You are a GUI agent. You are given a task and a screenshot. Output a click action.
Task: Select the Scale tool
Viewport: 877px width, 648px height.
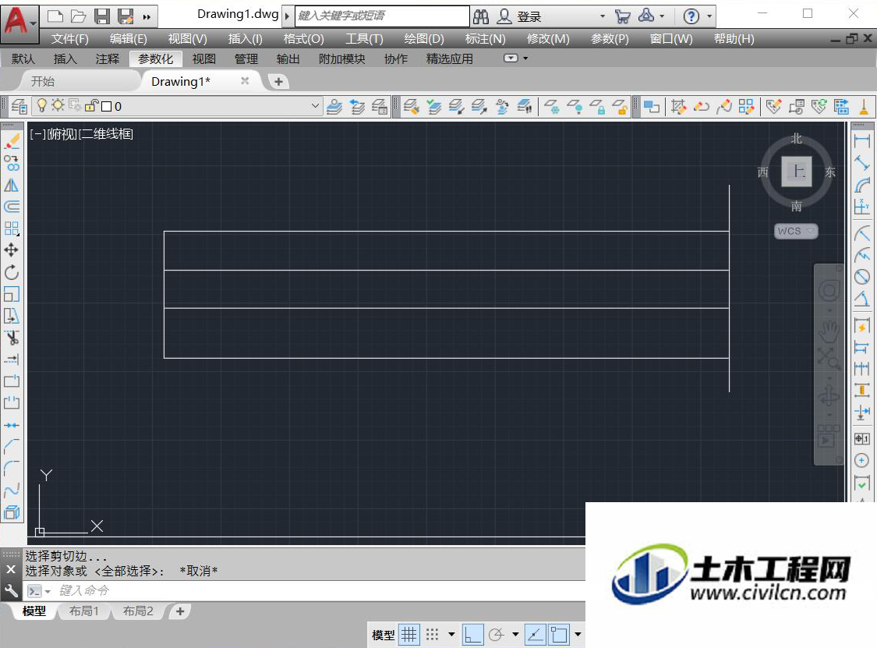point(12,294)
